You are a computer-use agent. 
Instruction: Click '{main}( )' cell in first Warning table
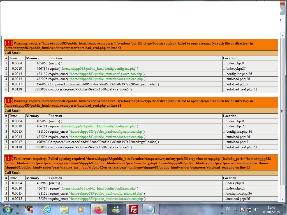pos(55,63)
